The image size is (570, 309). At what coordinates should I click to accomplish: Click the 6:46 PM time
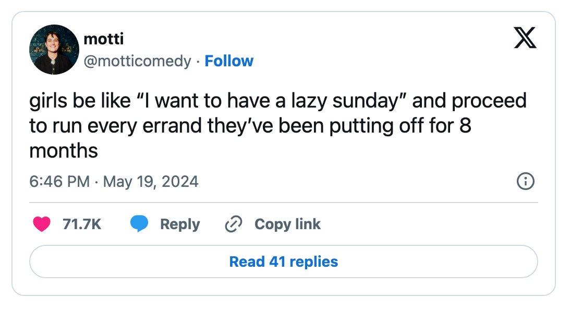(59, 182)
